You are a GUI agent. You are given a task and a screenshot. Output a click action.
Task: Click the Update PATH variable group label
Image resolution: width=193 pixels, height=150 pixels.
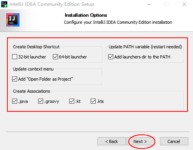(145, 47)
